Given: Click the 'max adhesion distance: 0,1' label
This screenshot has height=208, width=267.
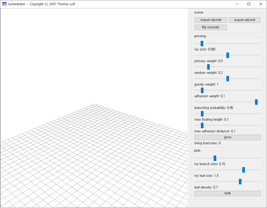Looking at the screenshot, I should pyautogui.click(x=215, y=131).
